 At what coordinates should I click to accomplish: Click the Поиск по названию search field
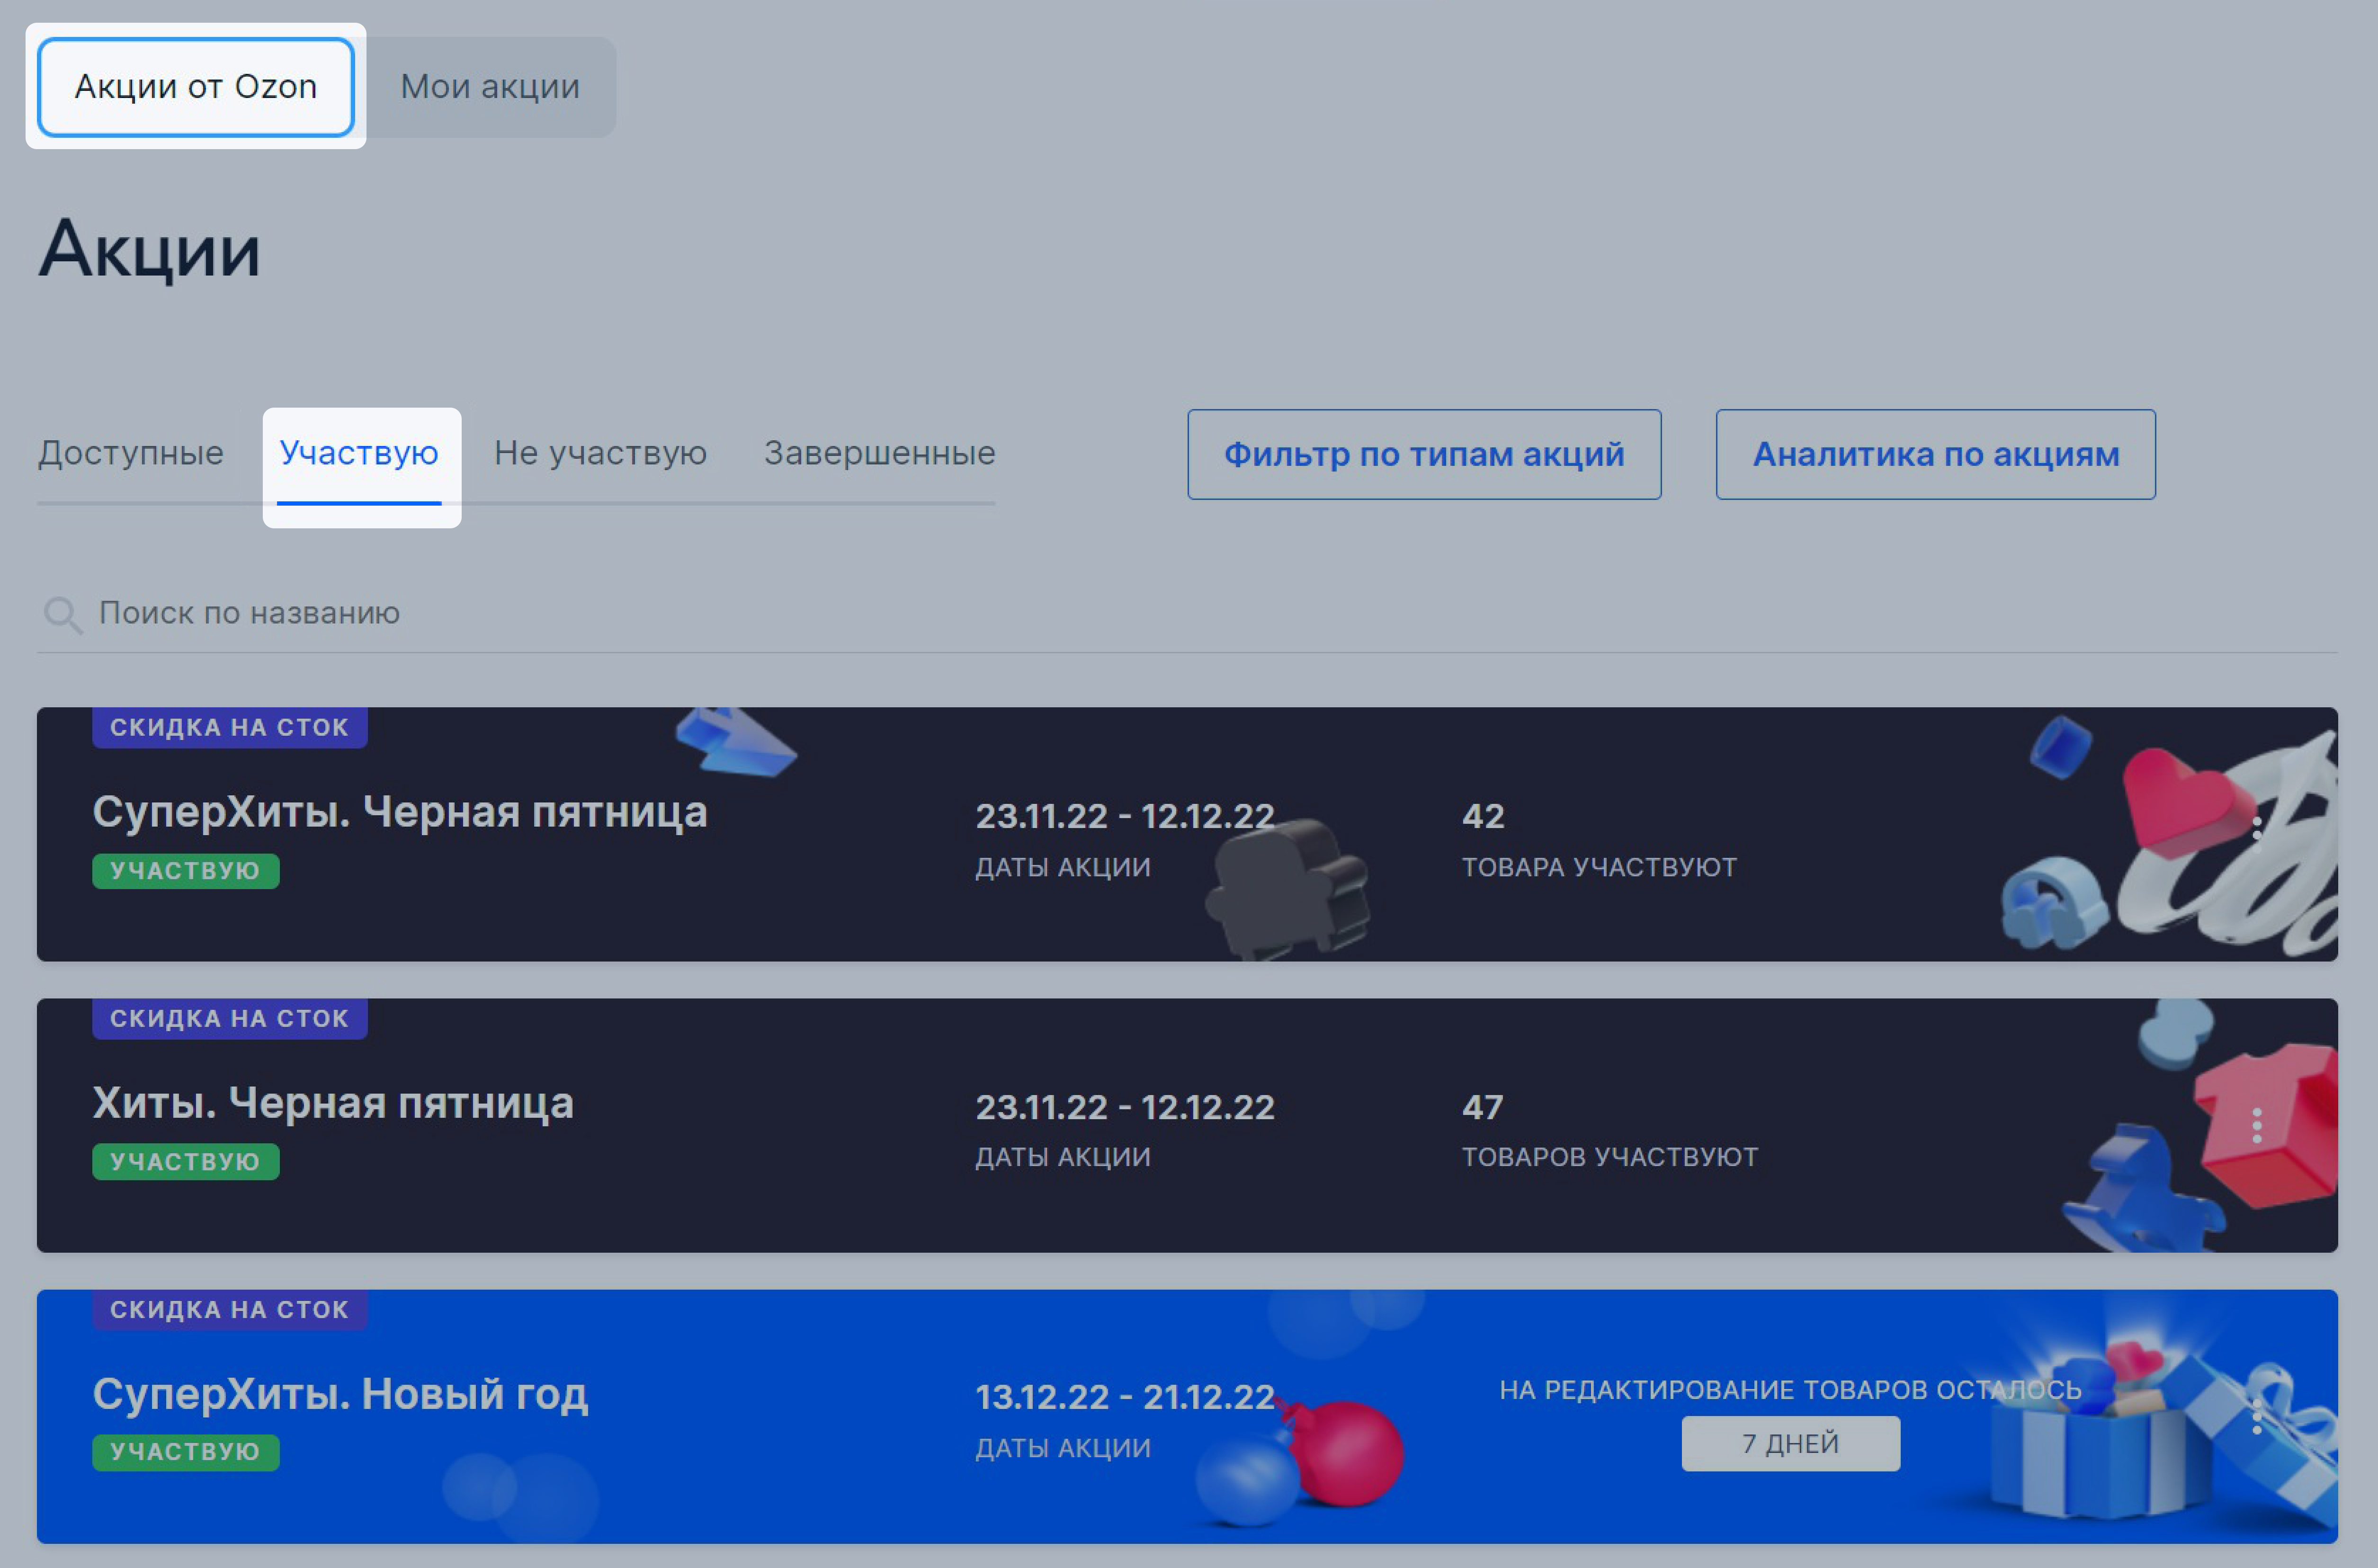[x=1188, y=613]
